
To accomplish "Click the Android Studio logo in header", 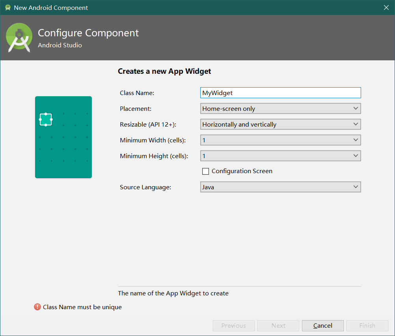I will [x=19, y=37].
